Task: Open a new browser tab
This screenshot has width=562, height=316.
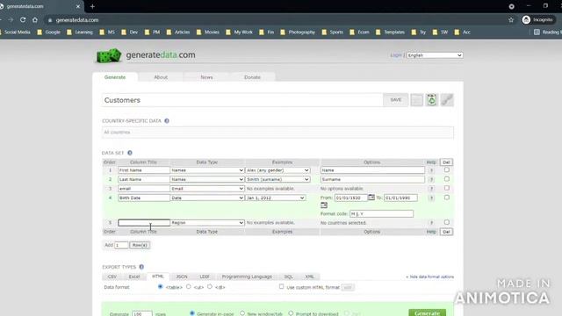Action: [x=92, y=6]
